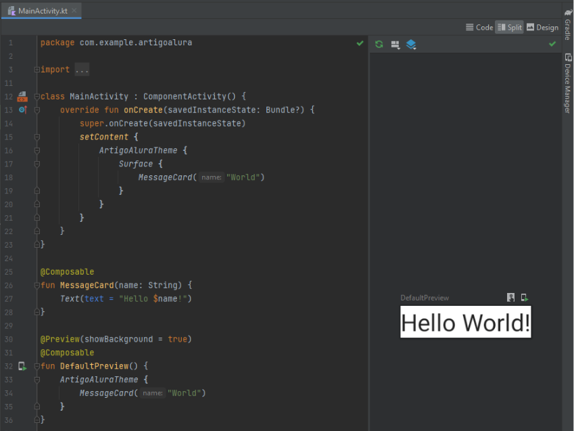Deploy DefaultPreview to device icon
The width and height of the screenshot is (574, 431).
[x=525, y=298]
